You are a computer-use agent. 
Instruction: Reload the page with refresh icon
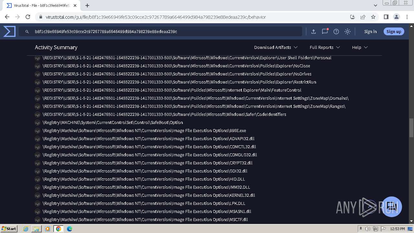click(28, 17)
